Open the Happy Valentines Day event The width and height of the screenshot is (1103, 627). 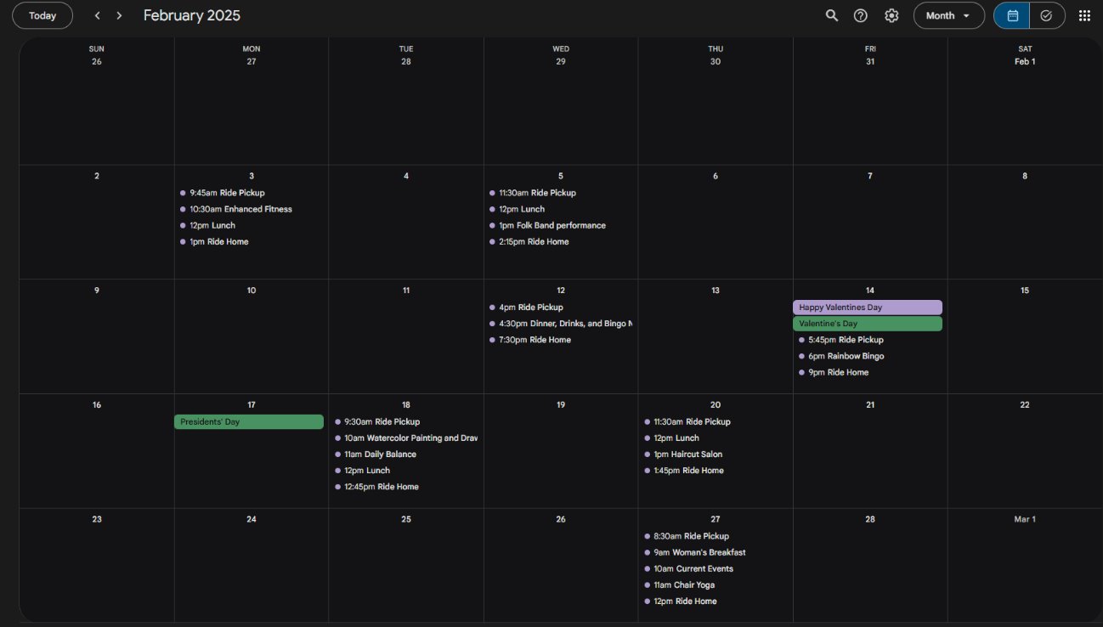pos(867,308)
